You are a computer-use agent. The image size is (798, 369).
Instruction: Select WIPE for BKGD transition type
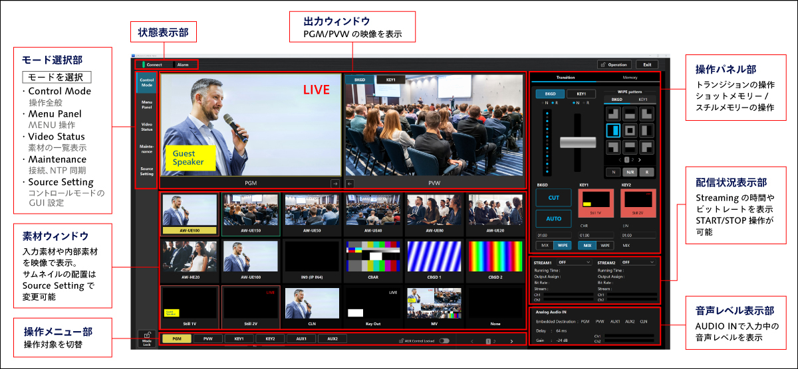tap(563, 246)
